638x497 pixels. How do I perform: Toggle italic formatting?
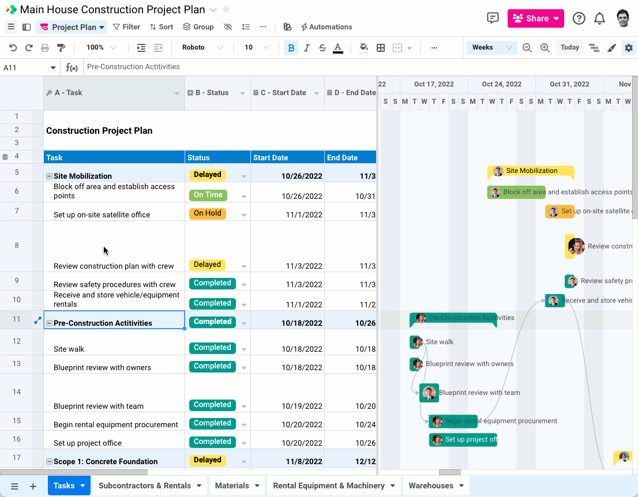pyautogui.click(x=307, y=48)
